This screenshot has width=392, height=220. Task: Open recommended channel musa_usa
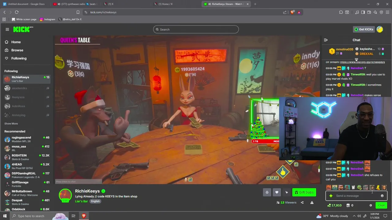[27, 148]
